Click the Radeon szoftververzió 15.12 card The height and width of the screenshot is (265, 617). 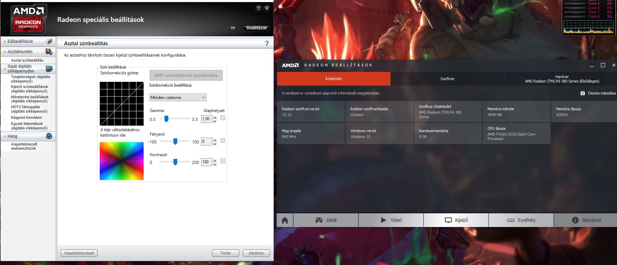coord(311,112)
